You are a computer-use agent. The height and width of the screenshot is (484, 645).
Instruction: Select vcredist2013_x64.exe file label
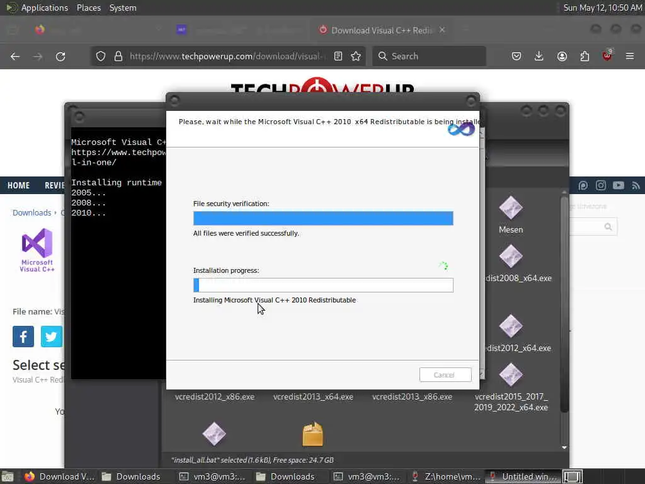(x=313, y=397)
